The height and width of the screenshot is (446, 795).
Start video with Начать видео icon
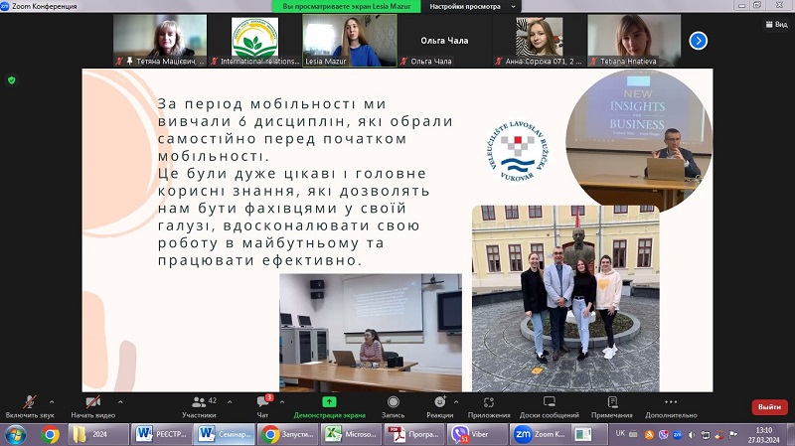click(92, 401)
